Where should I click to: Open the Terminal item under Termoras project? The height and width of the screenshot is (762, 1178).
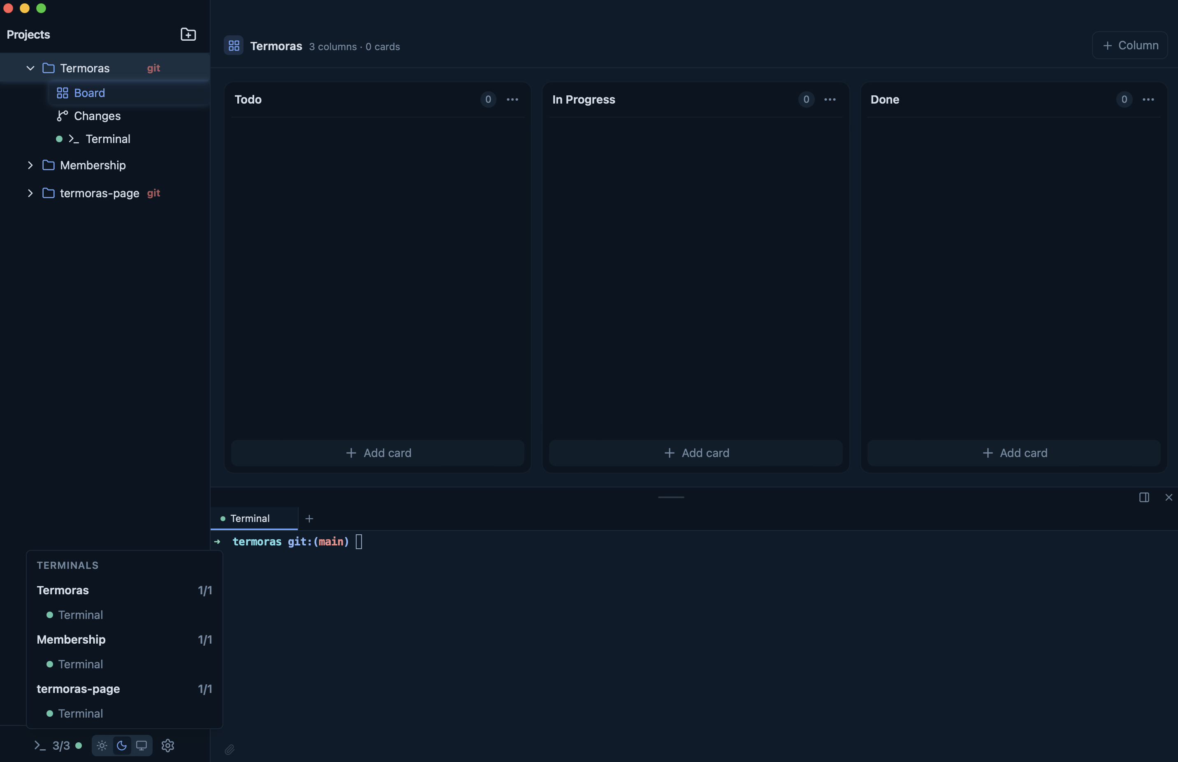pyautogui.click(x=107, y=139)
